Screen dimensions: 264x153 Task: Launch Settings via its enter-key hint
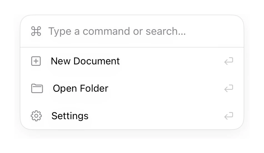click(229, 116)
